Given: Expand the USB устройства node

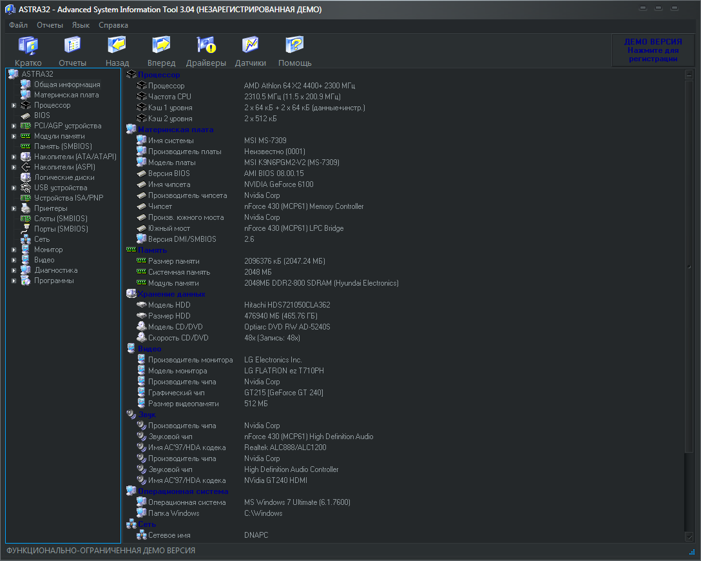Looking at the screenshot, I should coord(14,188).
